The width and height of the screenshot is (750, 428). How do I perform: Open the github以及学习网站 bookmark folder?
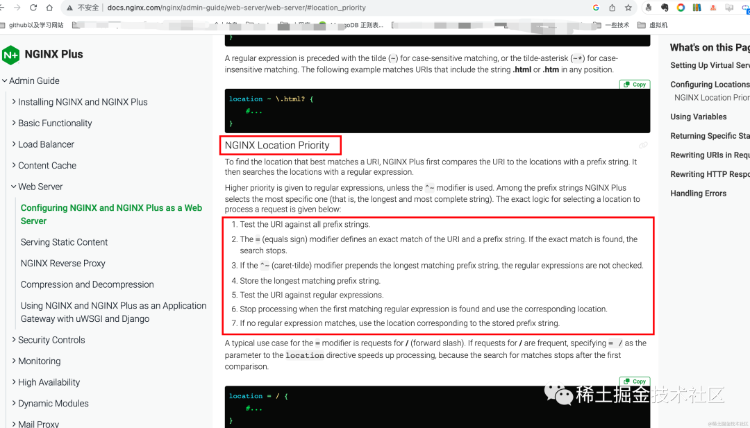click(31, 25)
